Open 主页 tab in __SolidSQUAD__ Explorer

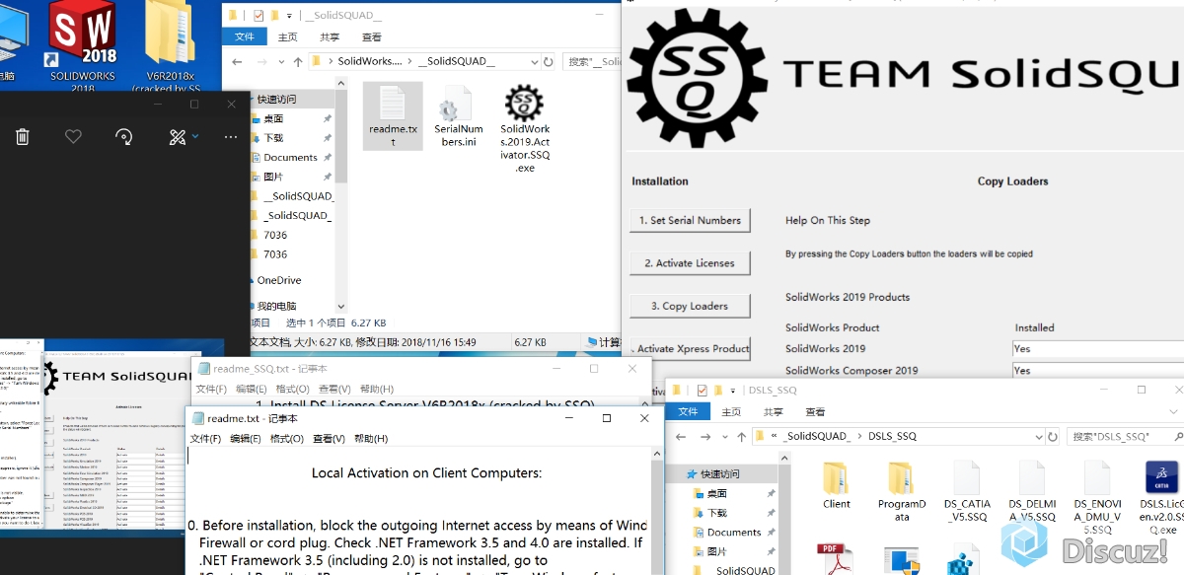(x=287, y=37)
